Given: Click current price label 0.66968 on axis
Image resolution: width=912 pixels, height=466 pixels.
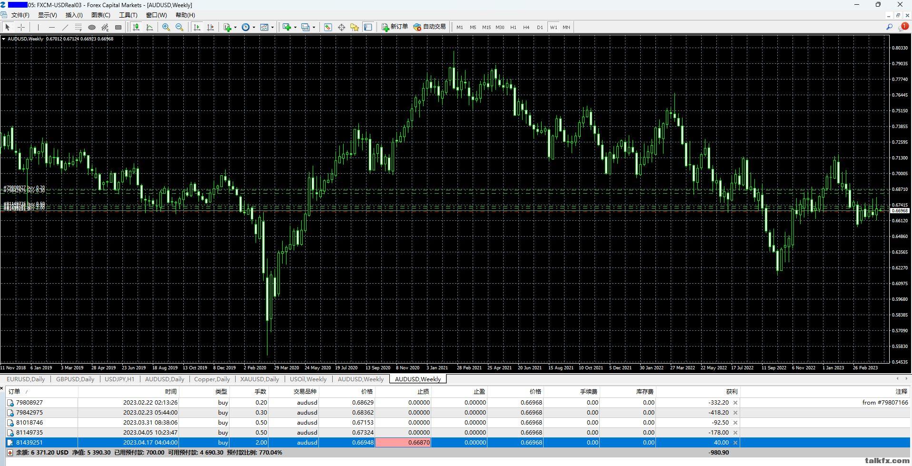Looking at the screenshot, I should 899,210.
